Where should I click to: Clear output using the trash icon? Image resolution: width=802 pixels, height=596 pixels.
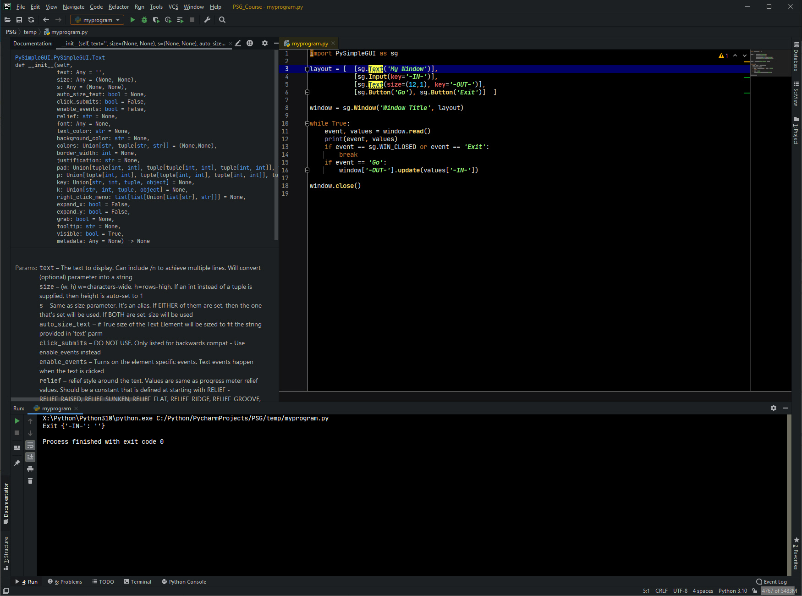click(30, 481)
